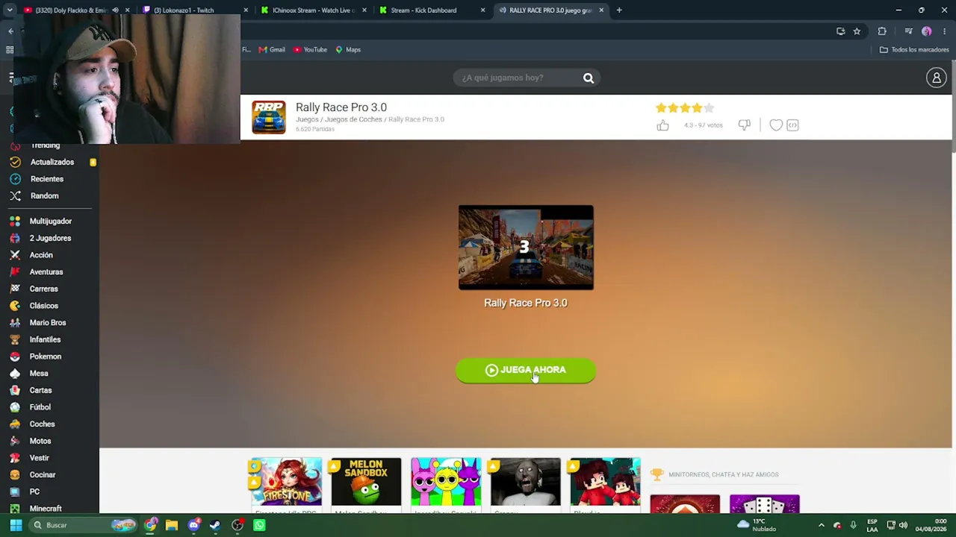
Task: Open the Actualizados sidebar category
Action: click(52, 162)
